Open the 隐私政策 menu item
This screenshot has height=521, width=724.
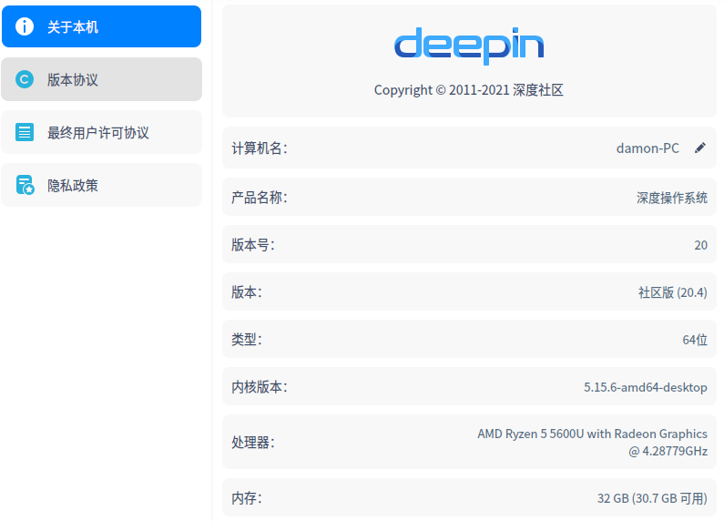(102, 185)
